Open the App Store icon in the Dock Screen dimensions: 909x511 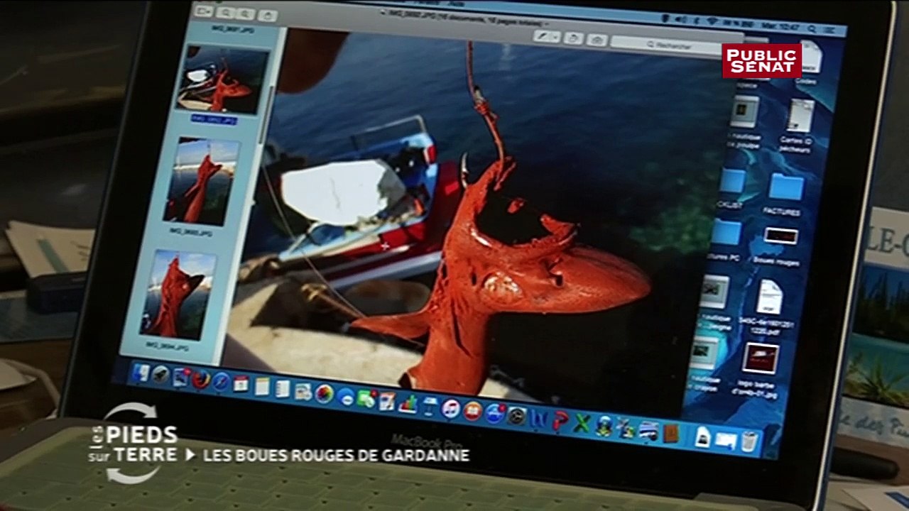tap(495, 413)
